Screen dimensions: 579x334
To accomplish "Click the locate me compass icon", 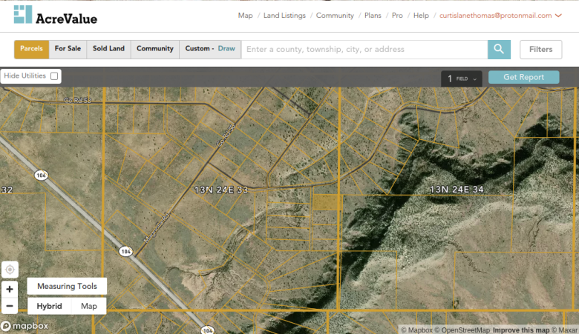I will [x=10, y=270].
